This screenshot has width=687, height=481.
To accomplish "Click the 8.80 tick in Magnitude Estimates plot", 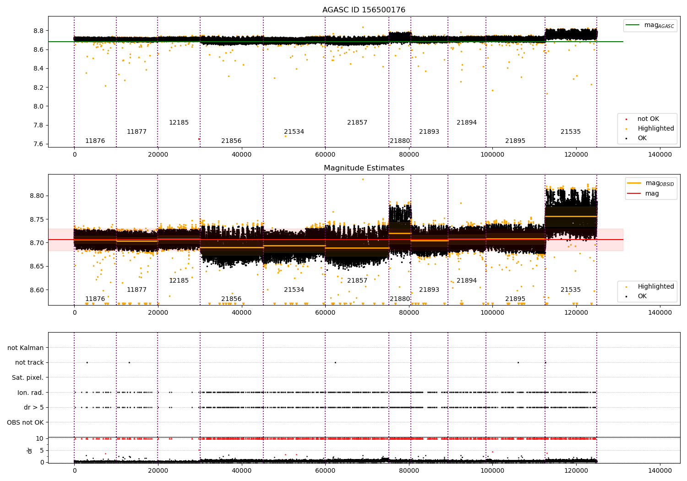I will coord(37,196).
